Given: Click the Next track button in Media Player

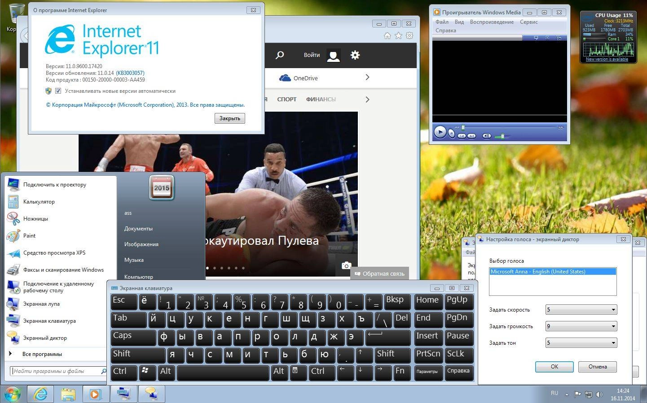Looking at the screenshot, I should click(471, 136).
